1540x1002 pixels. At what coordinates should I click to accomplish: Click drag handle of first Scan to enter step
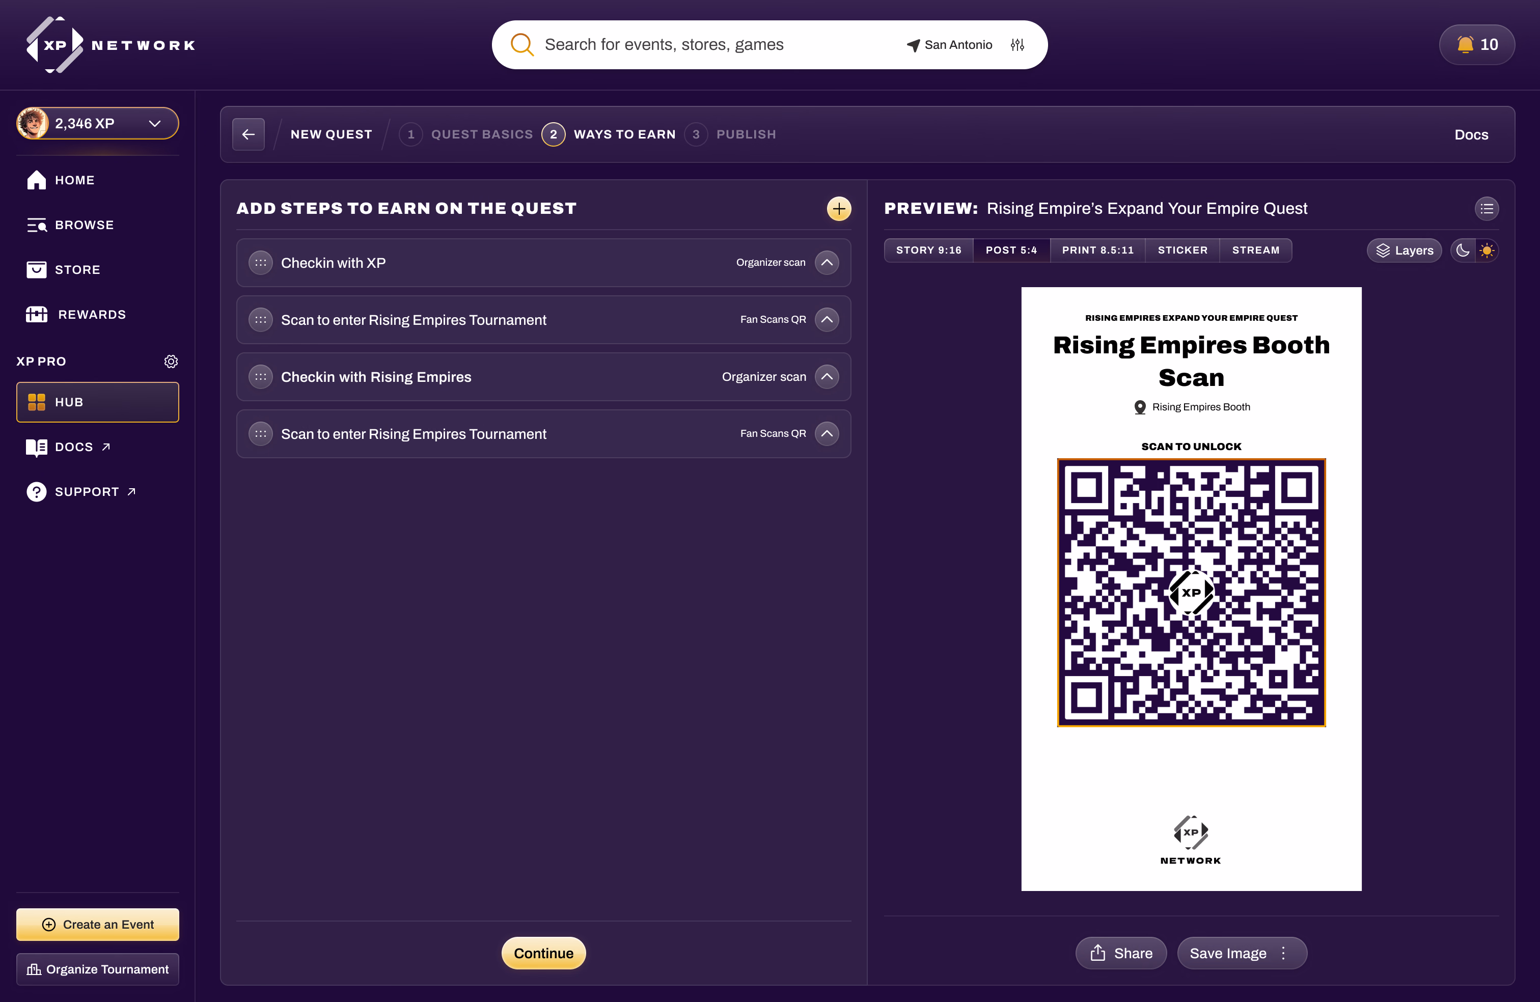pyautogui.click(x=261, y=320)
